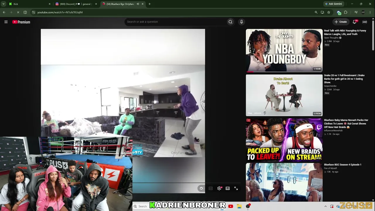Open the zoom magnifier in address bar

316,12
